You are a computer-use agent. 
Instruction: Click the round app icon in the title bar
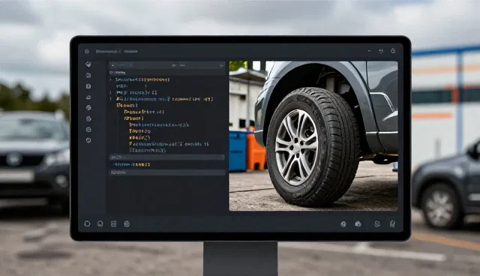point(87,52)
